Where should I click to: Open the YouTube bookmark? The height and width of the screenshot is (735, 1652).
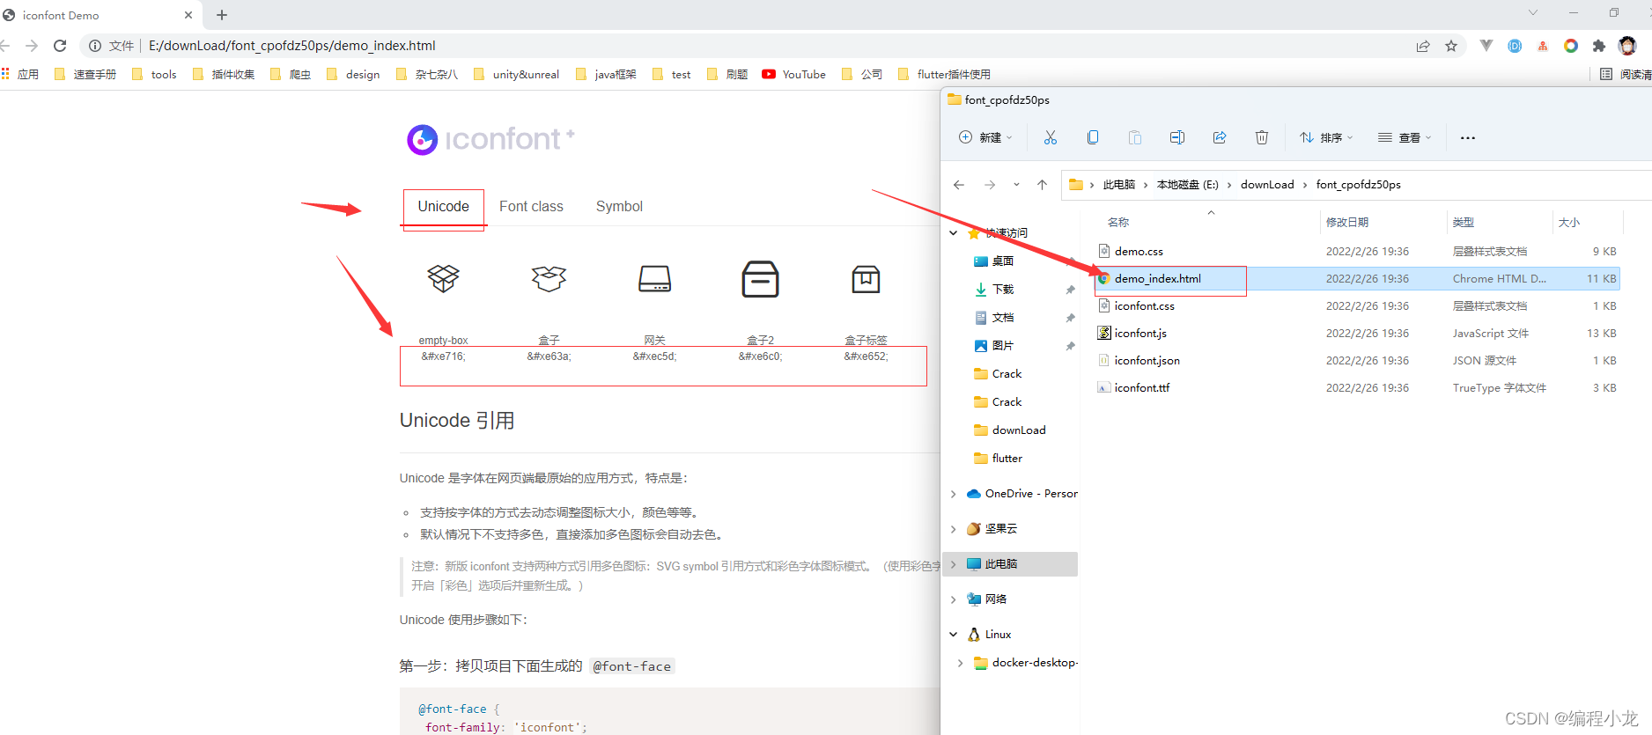tap(794, 74)
